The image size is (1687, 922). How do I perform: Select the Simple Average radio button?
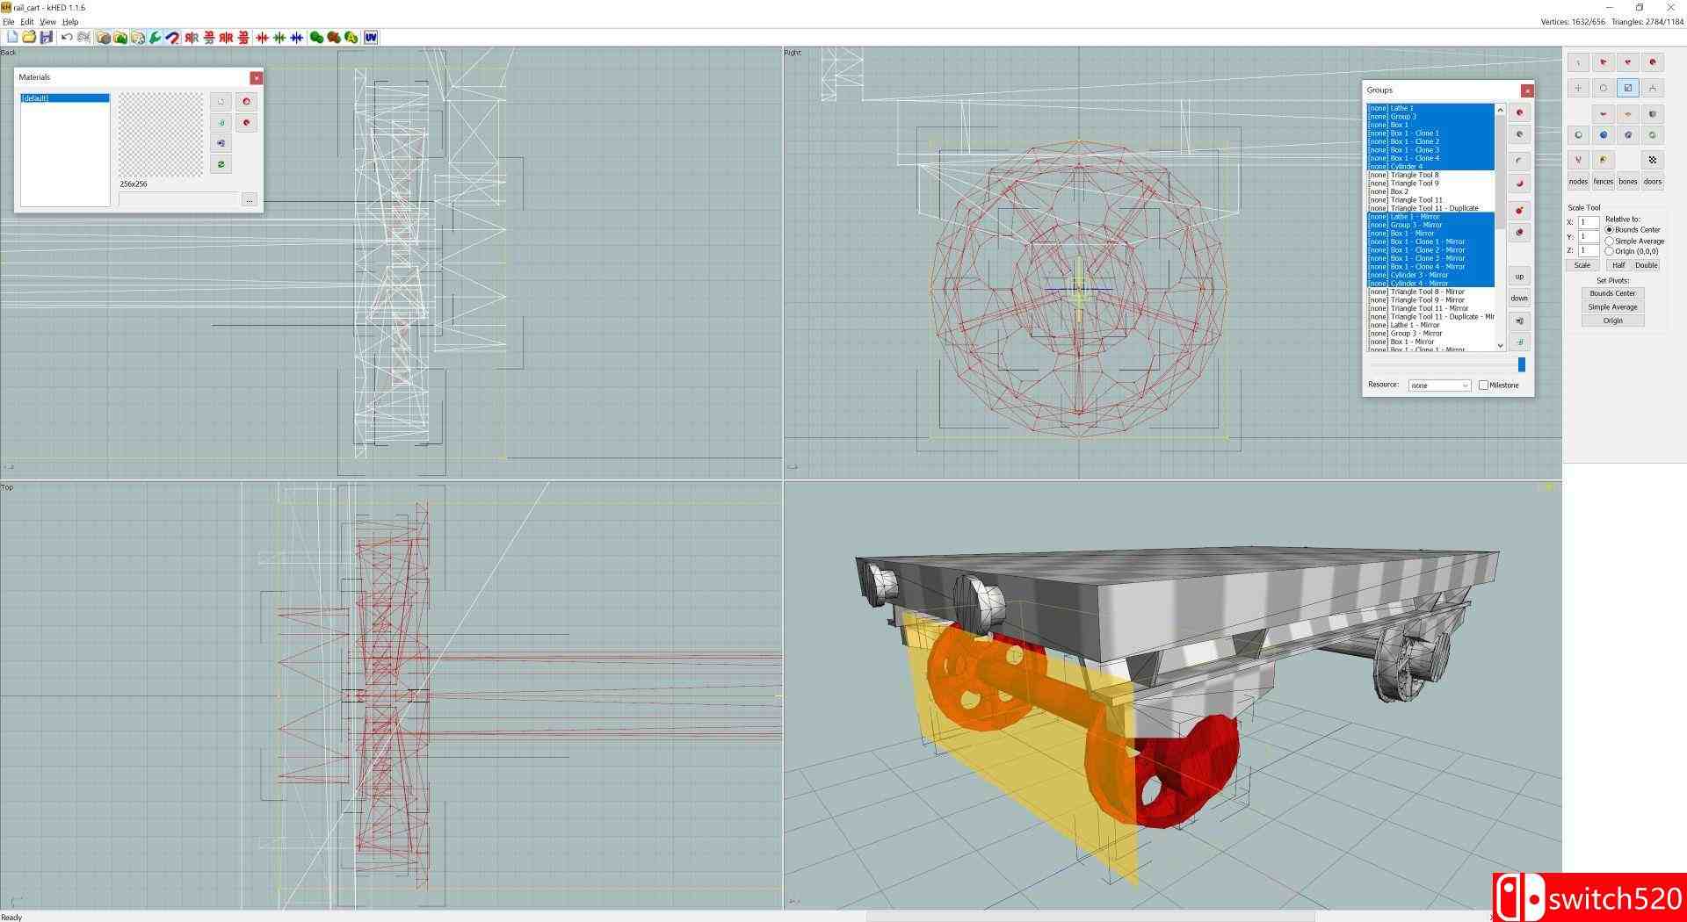pyautogui.click(x=1610, y=241)
